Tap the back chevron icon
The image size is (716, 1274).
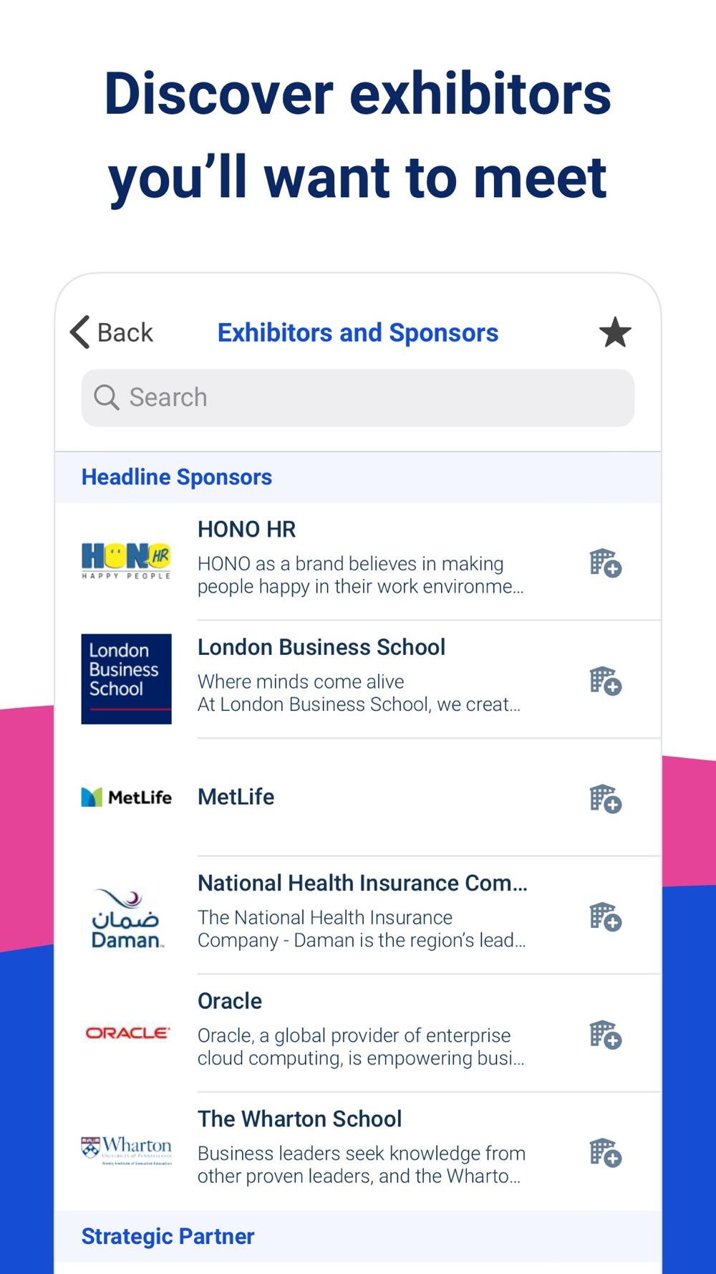80,332
